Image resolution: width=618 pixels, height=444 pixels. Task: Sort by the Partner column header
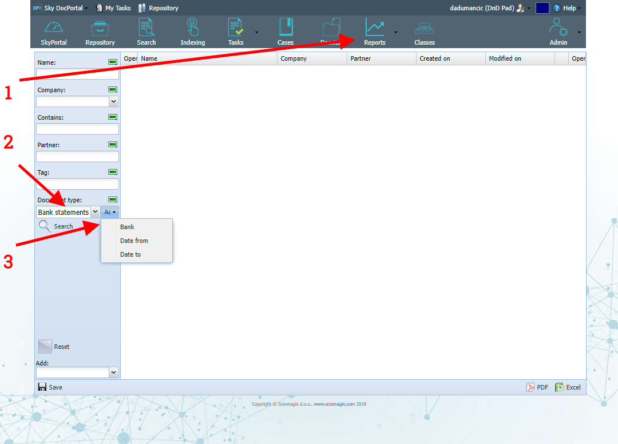[x=382, y=58]
